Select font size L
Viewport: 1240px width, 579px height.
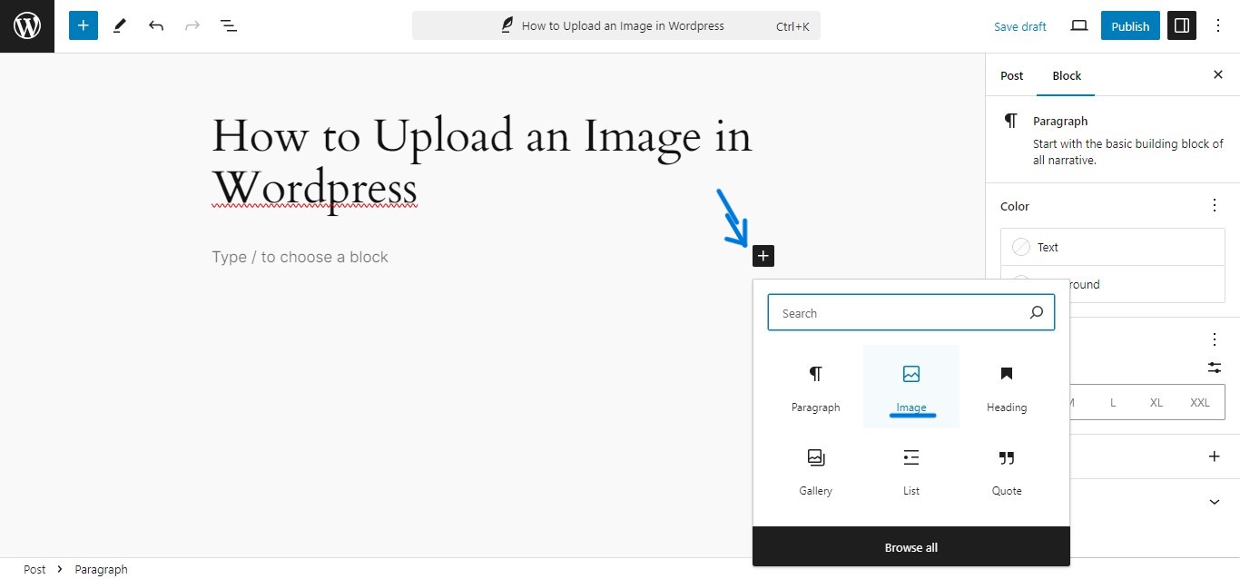[1113, 402]
